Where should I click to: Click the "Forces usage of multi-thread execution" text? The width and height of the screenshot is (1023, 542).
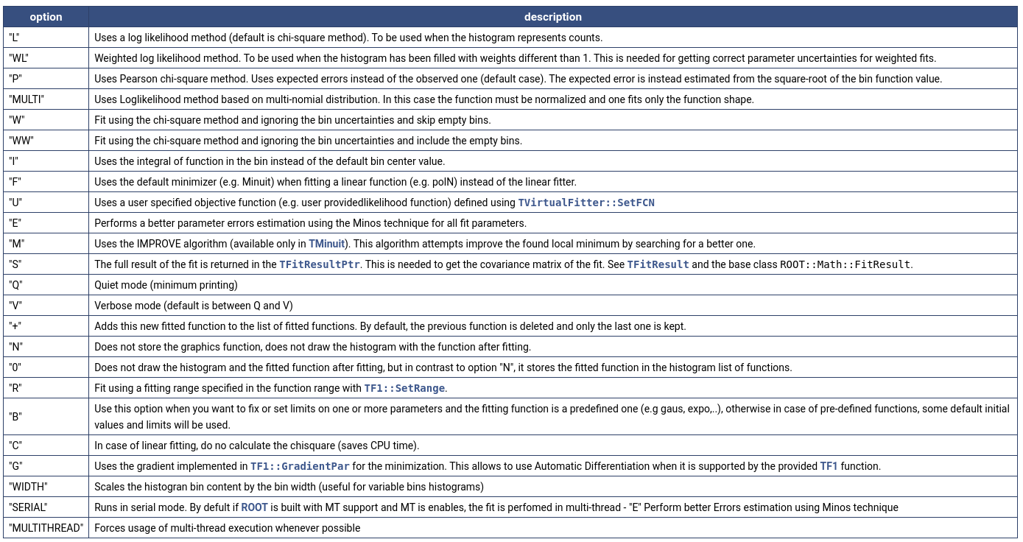[x=227, y=528]
